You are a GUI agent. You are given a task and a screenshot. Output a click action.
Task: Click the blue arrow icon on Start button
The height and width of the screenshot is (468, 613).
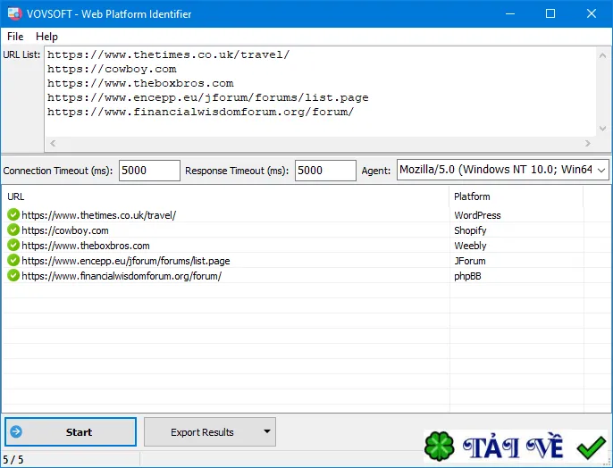pyautogui.click(x=16, y=431)
